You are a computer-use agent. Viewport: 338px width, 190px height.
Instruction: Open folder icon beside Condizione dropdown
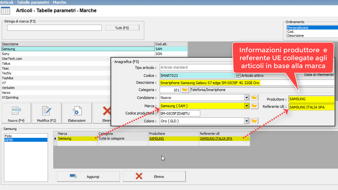click(x=254, y=98)
